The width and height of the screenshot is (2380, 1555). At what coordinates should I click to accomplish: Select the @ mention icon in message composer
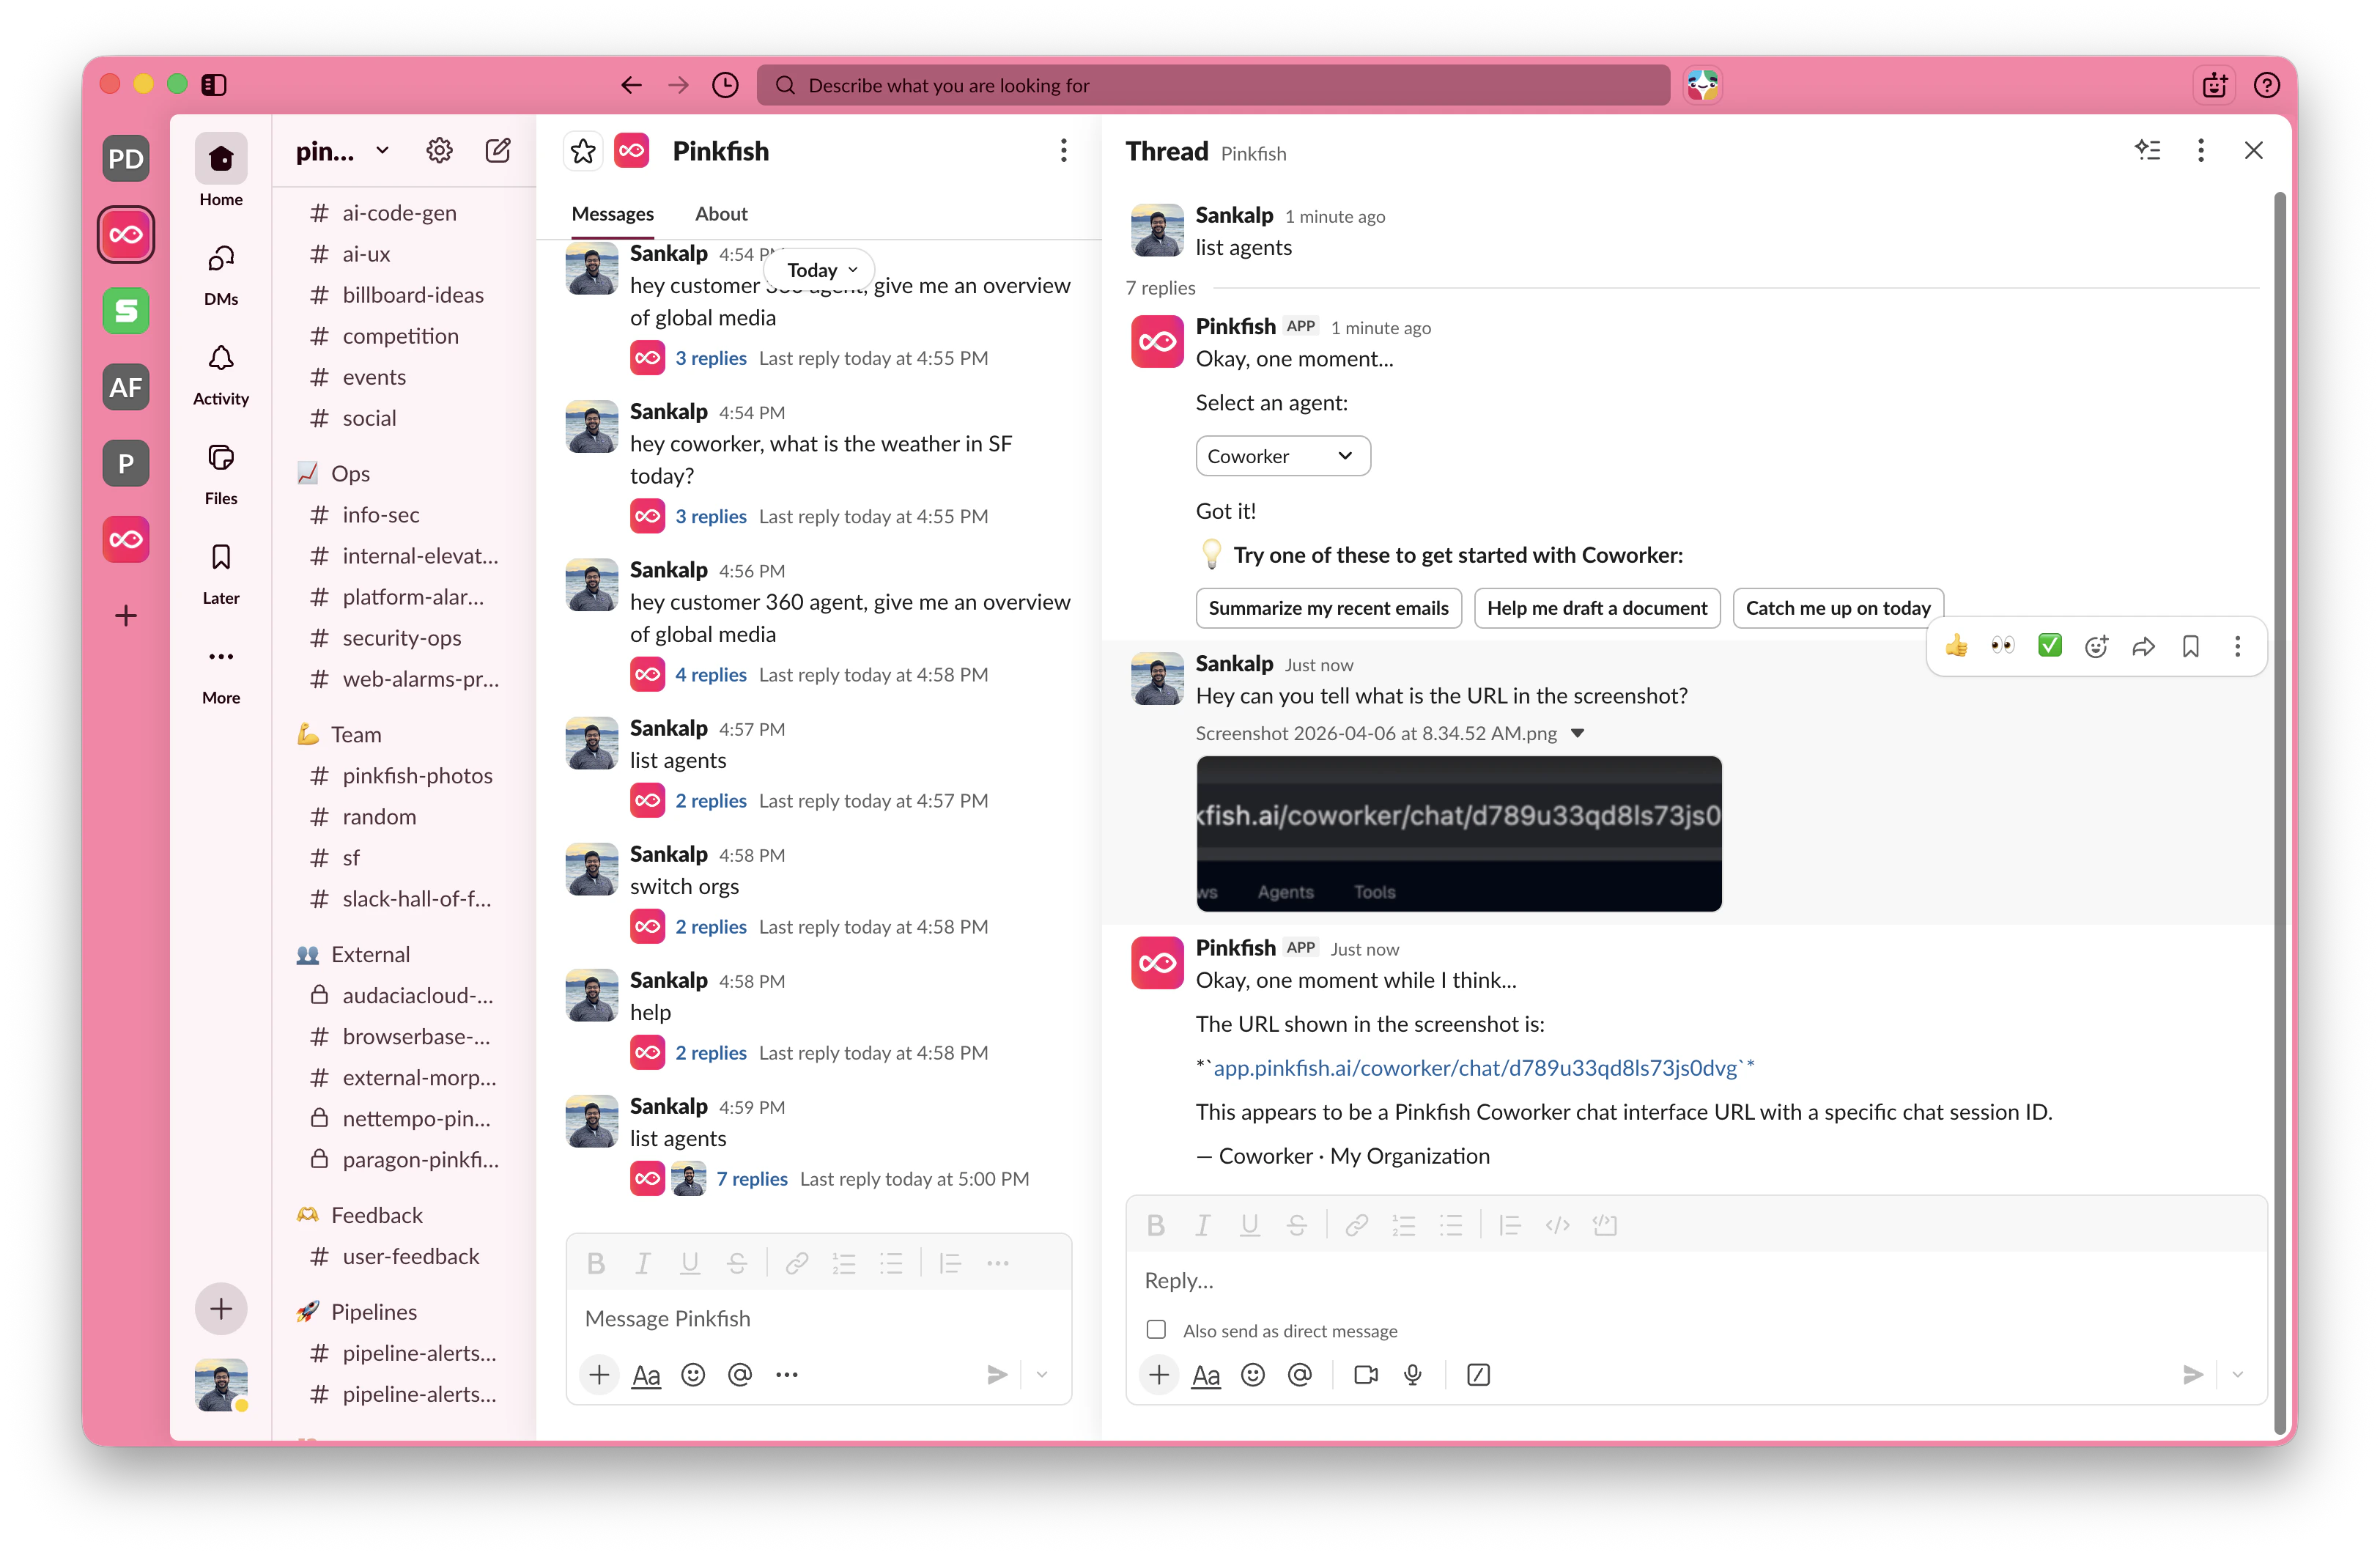tap(740, 1374)
